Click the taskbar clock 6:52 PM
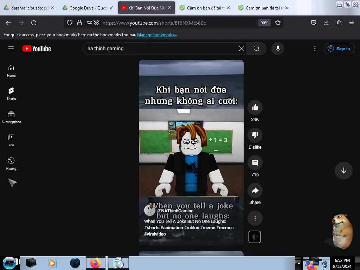 (342, 263)
